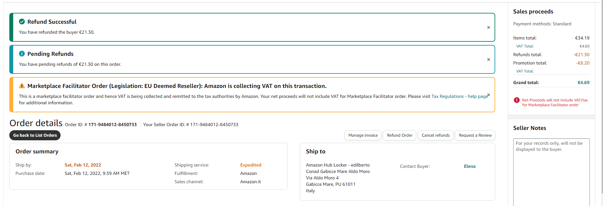603x206 pixels.
Task: Open the Tax Regulations help page link
Action: (x=459, y=97)
